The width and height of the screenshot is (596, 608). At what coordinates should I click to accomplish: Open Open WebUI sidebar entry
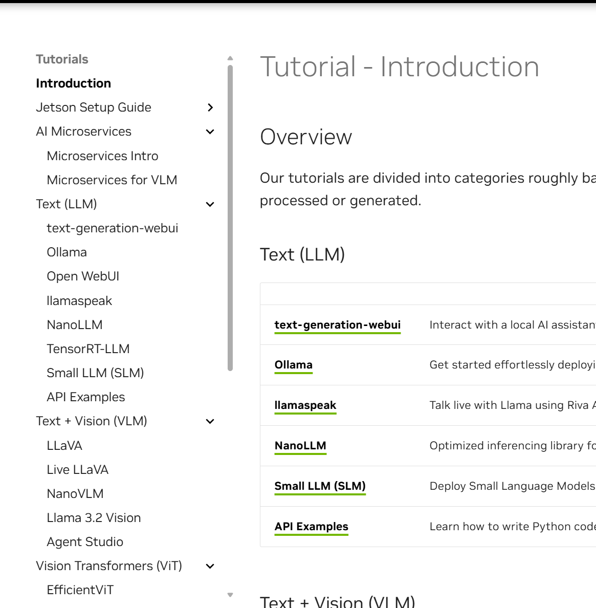coord(83,276)
